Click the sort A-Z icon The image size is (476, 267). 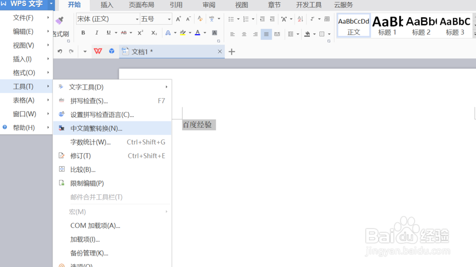(x=300, y=19)
